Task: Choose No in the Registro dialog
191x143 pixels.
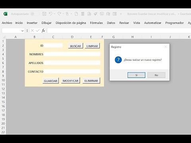Action: coord(156,75)
